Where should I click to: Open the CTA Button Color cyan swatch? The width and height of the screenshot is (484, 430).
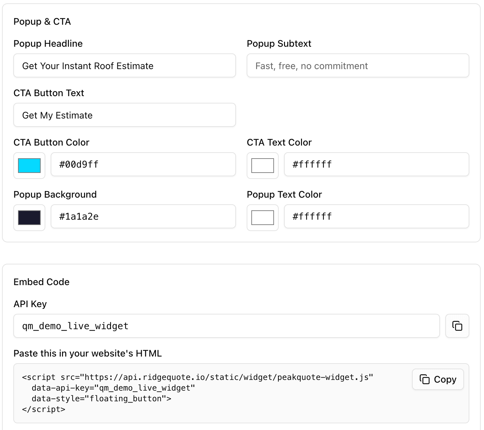29,166
